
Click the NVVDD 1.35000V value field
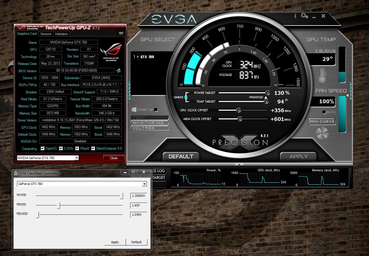click(x=138, y=196)
